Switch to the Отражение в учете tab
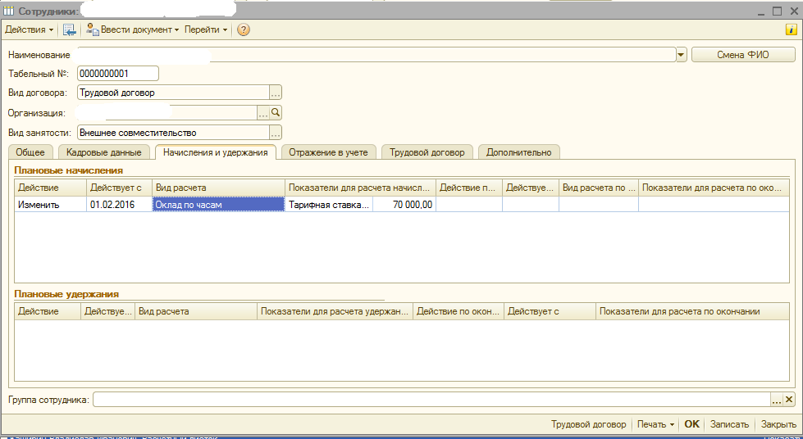803x439 pixels. click(x=329, y=152)
